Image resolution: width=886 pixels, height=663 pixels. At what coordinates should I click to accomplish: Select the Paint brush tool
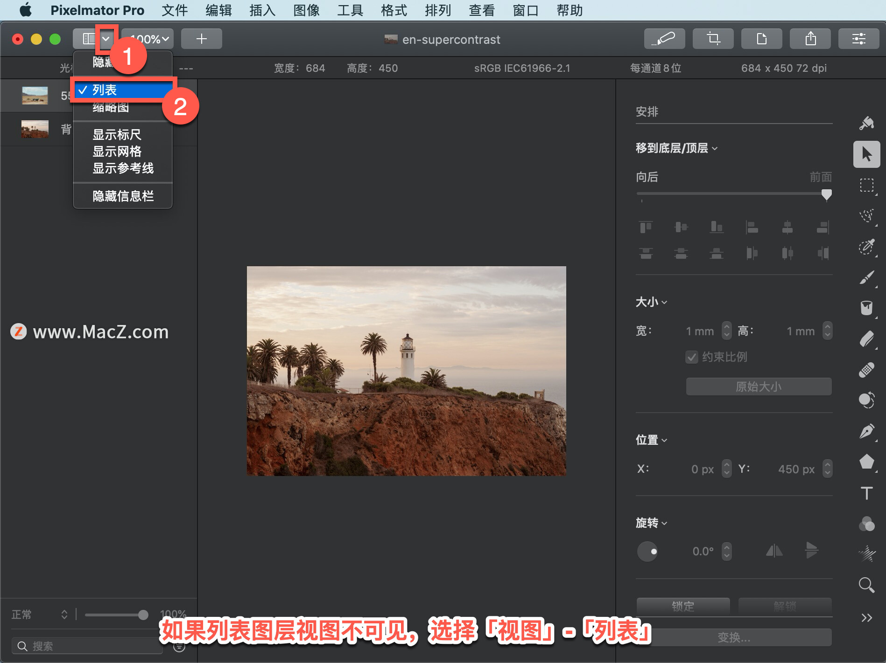coord(866,277)
